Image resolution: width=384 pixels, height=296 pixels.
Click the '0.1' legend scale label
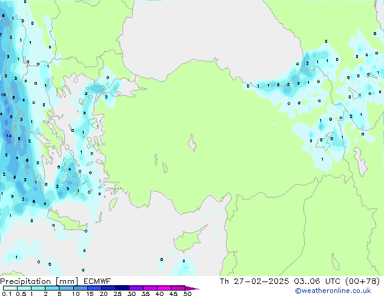[7, 294]
